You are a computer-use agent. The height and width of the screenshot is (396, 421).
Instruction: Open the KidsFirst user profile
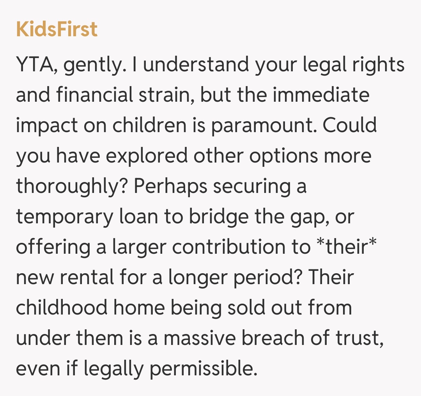pos(57,30)
